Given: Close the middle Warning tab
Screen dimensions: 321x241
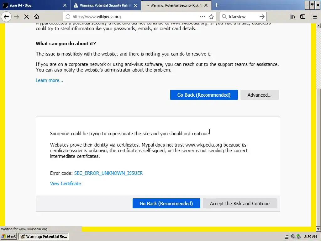Looking at the screenshot, I should pos(135,5).
